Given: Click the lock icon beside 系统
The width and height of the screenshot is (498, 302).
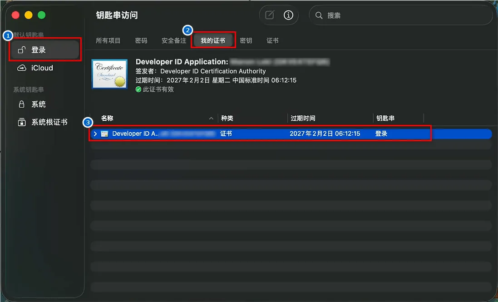Looking at the screenshot, I should pyautogui.click(x=22, y=104).
